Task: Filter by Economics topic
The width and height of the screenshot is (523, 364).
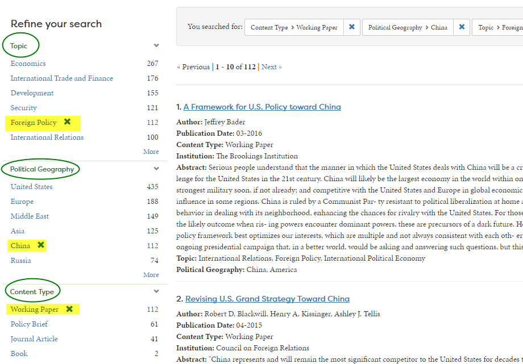Action: [28, 64]
